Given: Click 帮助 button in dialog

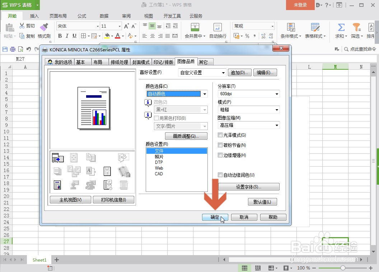Looking at the screenshot, I should [x=273, y=217].
